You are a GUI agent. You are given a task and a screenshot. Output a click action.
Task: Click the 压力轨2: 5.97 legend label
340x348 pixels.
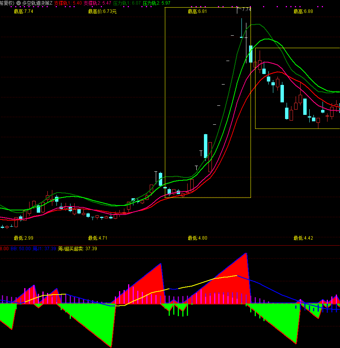tap(157, 3)
